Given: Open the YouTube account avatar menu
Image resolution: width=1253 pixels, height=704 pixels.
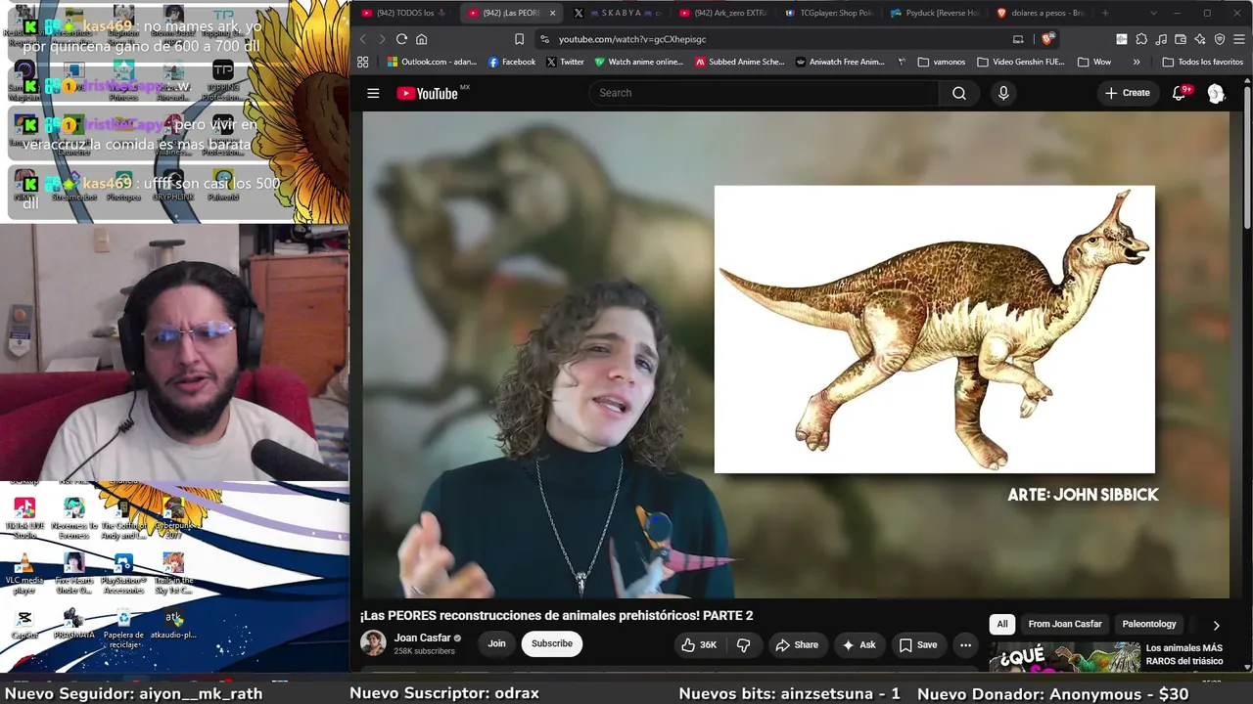Looking at the screenshot, I should pyautogui.click(x=1216, y=93).
